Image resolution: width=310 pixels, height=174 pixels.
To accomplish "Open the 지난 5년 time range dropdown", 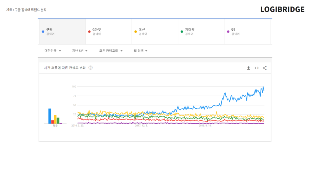I will [80, 51].
